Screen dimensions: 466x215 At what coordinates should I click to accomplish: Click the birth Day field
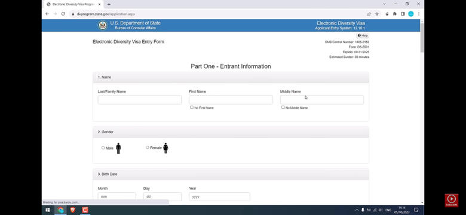(163, 196)
